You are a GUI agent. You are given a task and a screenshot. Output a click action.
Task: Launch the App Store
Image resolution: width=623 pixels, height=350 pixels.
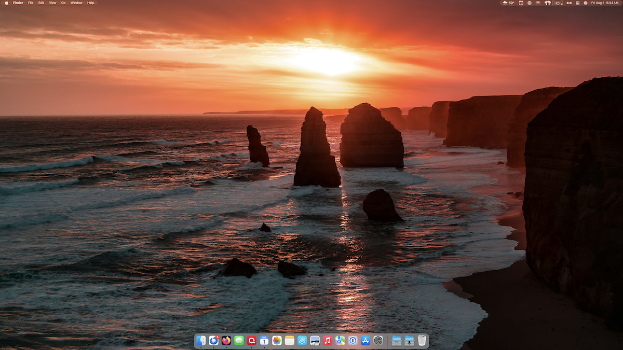365,341
